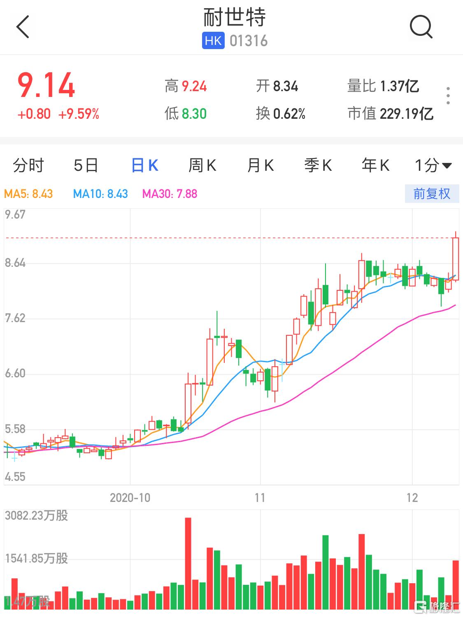Tap the 2020-10 date axis label
Image resolution: width=463 pixels, height=617 pixels.
coord(130,498)
